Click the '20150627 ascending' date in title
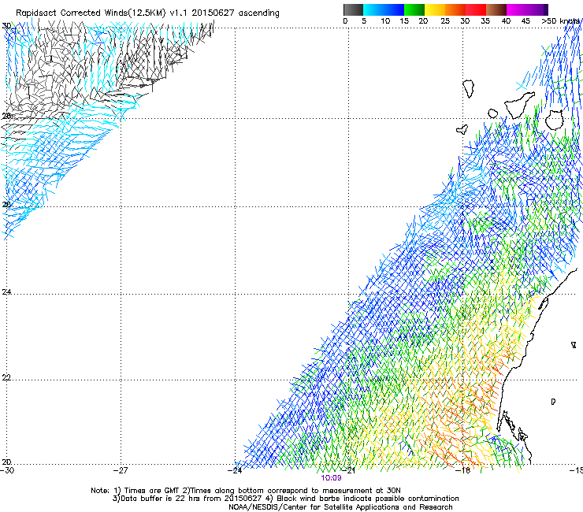The width and height of the screenshot is (583, 512). pos(236,13)
